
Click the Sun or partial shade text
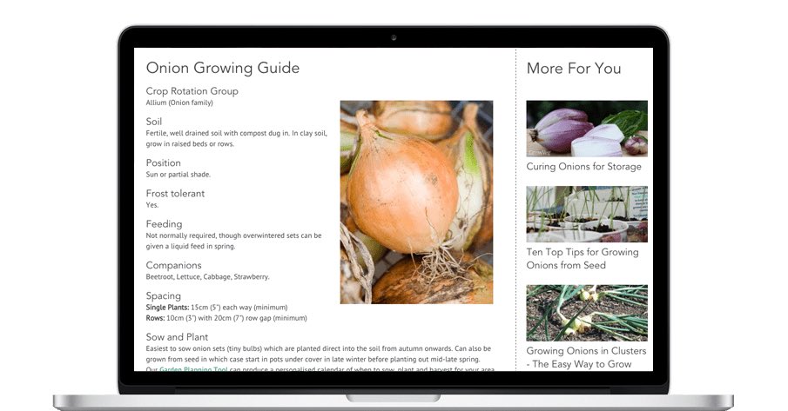point(178,175)
